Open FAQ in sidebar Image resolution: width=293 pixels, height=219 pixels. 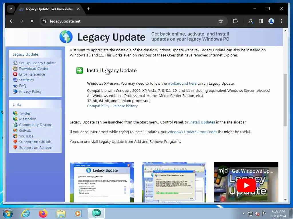click(x=22, y=86)
